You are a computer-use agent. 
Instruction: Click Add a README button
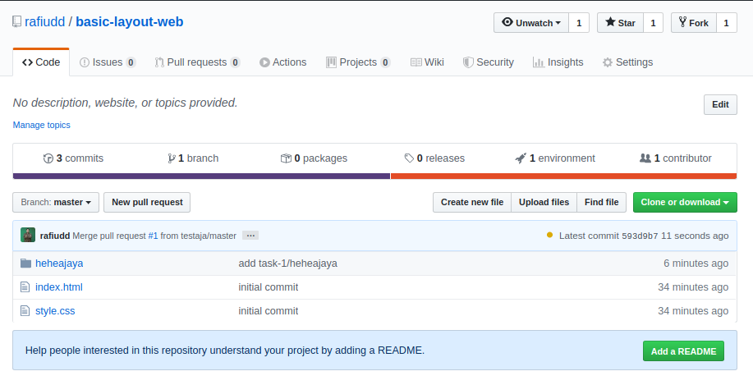coord(683,351)
